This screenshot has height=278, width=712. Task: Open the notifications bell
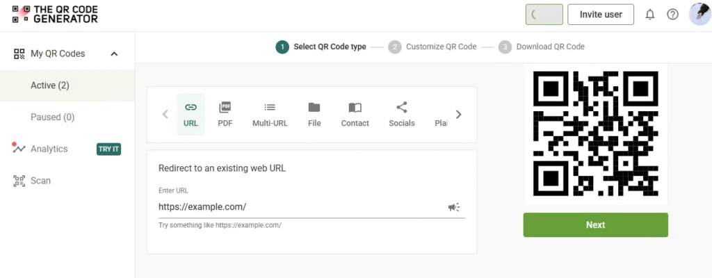click(x=650, y=15)
